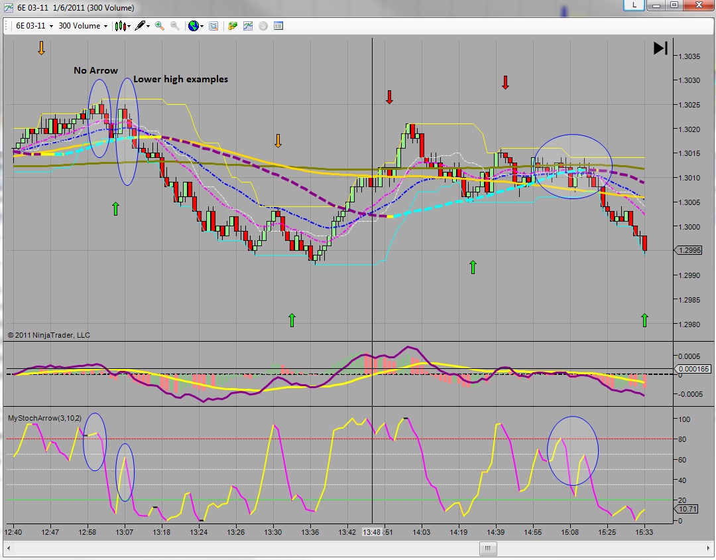Screen dimensions: 716x560
Task: Select the drawing tools pen icon
Action: [x=140, y=26]
